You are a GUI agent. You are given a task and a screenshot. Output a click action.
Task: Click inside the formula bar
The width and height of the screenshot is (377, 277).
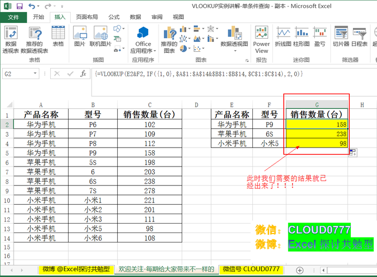[234, 82]
